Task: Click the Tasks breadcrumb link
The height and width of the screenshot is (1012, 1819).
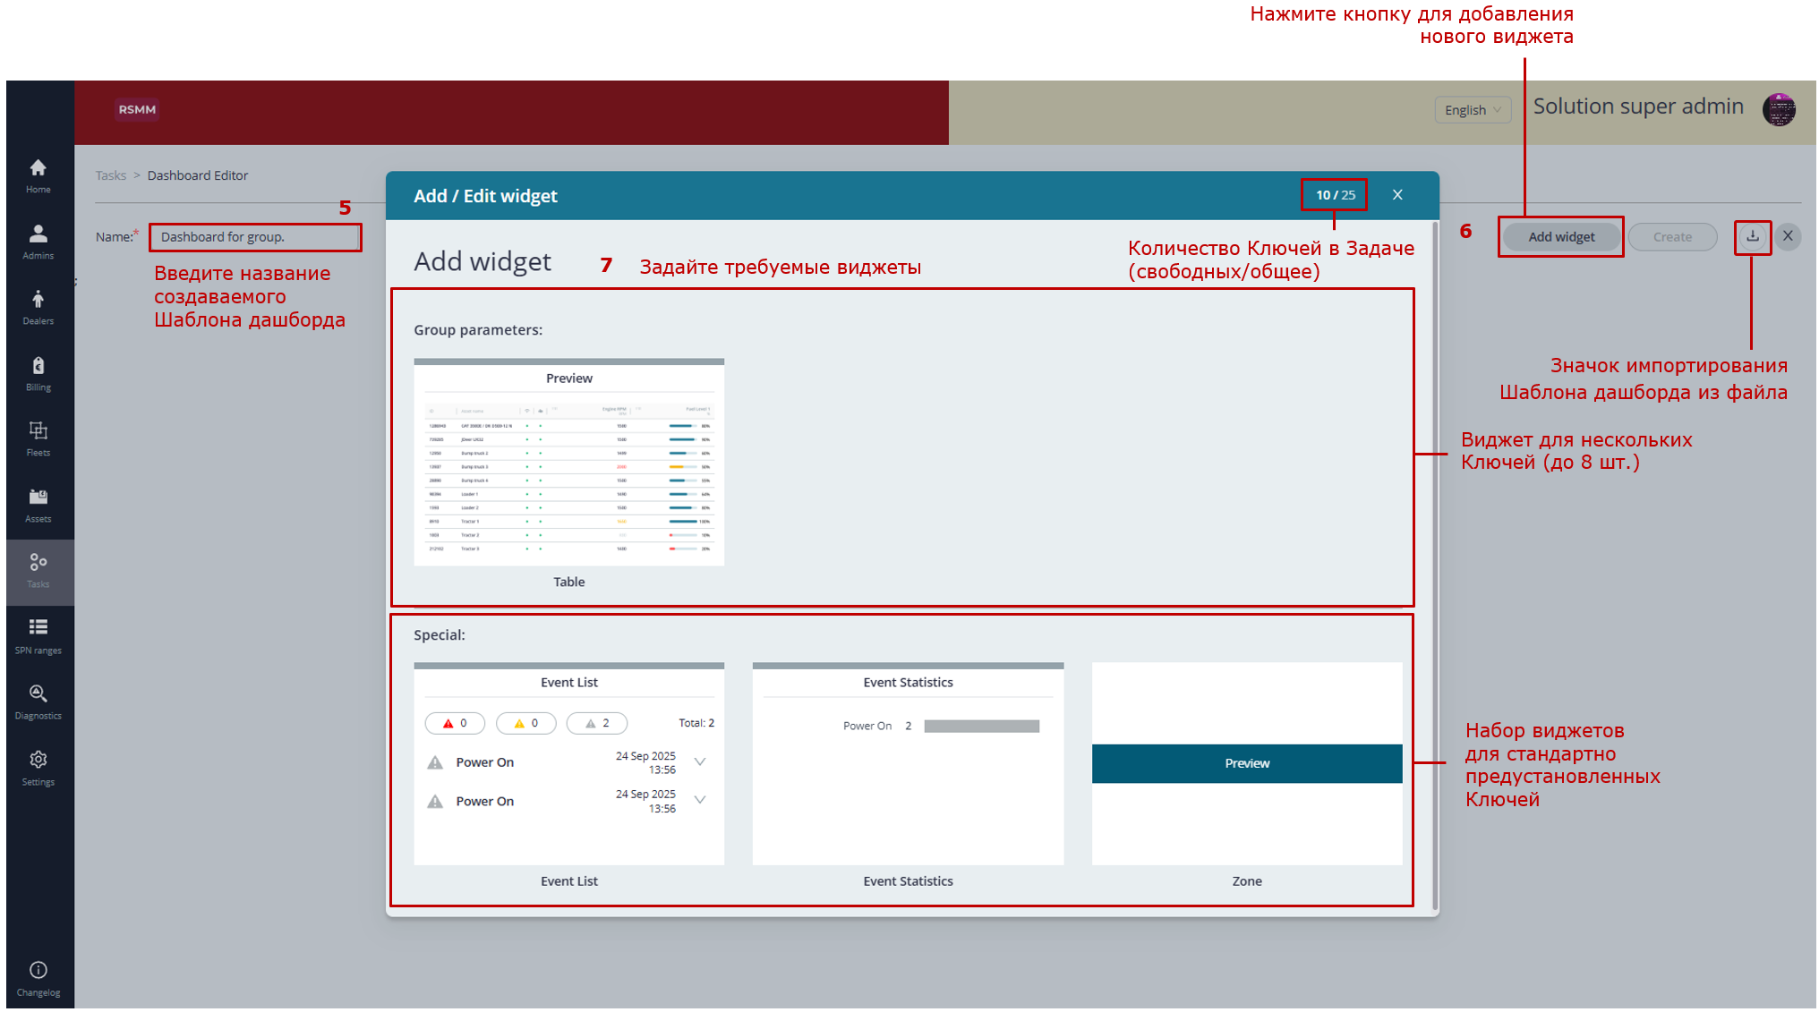Action: click(x=110, y=175)
